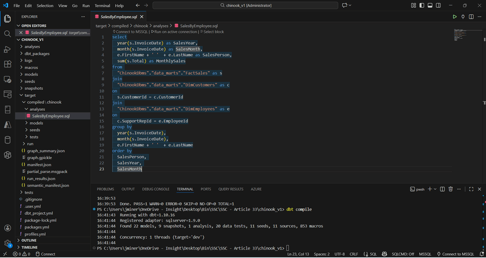Open the Terminal menu
This screenshot has width=486, height=258.
102,6
